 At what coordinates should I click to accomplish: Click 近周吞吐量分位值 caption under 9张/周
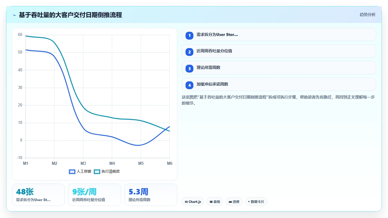(89, 200)
